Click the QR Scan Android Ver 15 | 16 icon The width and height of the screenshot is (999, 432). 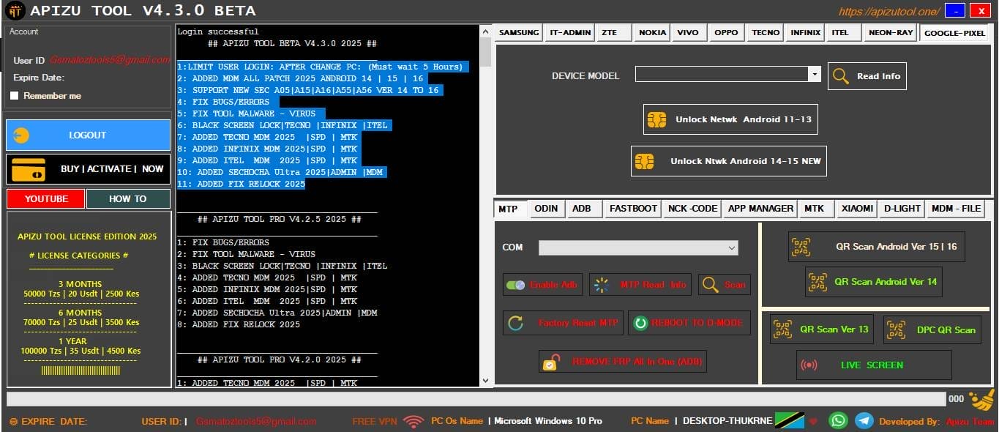point(799,247)
